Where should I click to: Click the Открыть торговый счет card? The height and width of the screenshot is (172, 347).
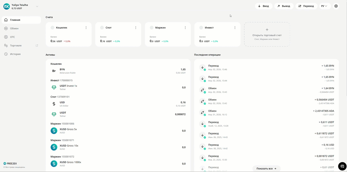267,34
